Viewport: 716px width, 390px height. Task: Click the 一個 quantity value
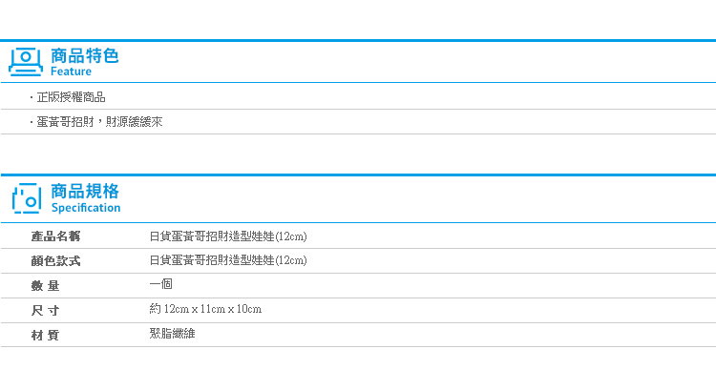[160, 284]
